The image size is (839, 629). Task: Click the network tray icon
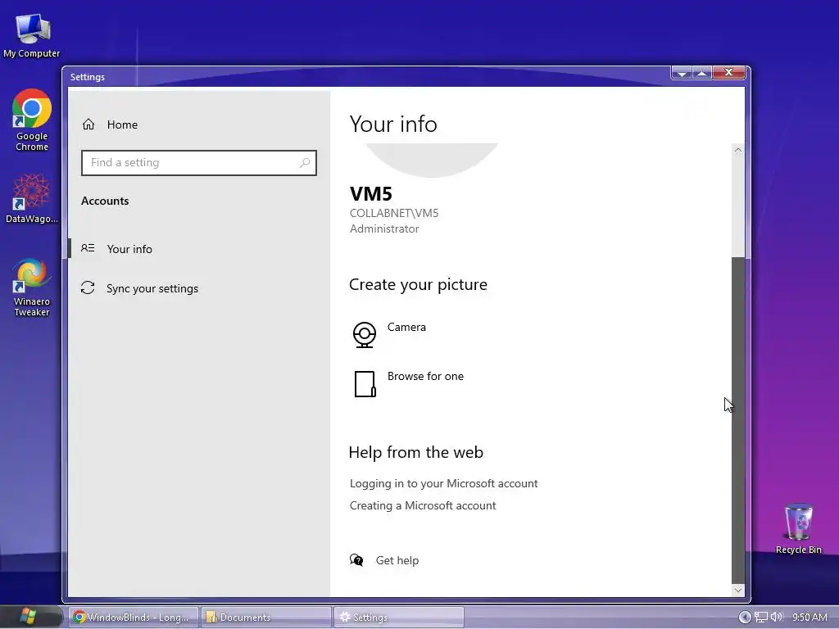(x=761, y=617)
